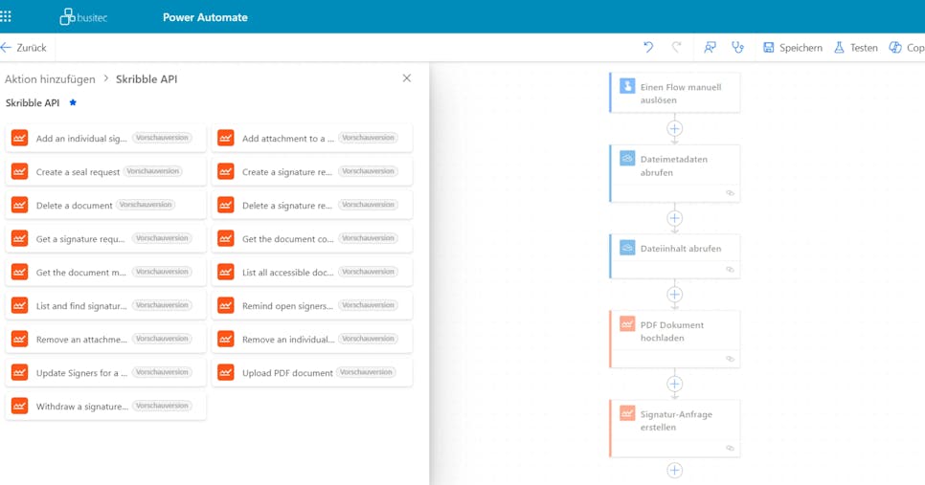Open PDF Dokument hochladen flow step
The width and height of the screenshot is (925, 485).
coord(675,340)
